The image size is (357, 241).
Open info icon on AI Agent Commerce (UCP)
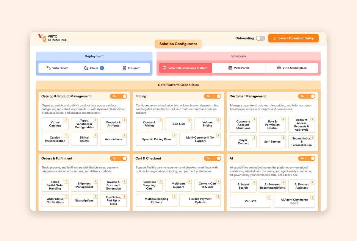312,197
